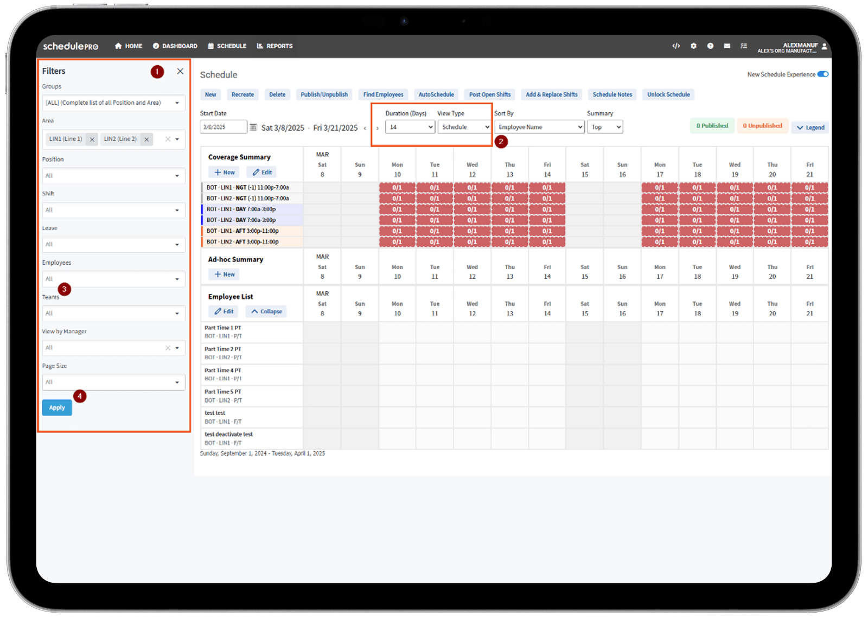Open the Teams filter dropdown
This screenshot has width=868, height=618.
click(x=113, y=314)
